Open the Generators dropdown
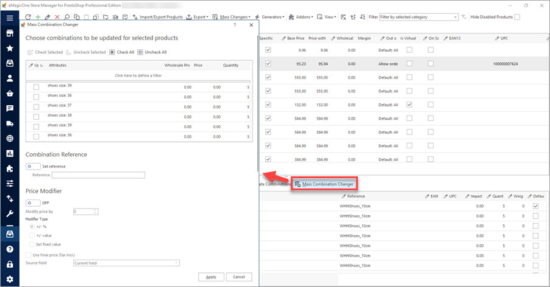Image resolution: width=550 pixels, height=287 pixels. (270, 17)
